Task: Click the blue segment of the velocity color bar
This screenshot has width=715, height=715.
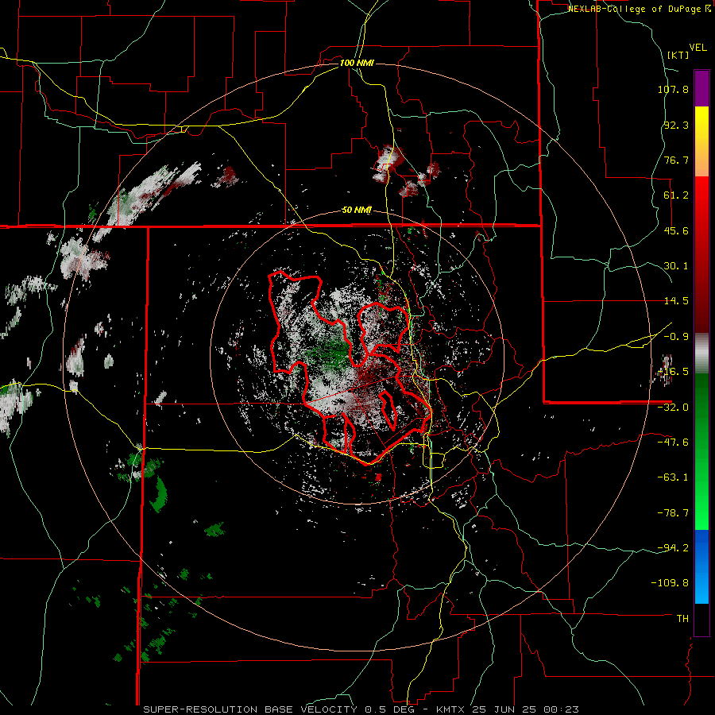Action: (x=701, y=566)
